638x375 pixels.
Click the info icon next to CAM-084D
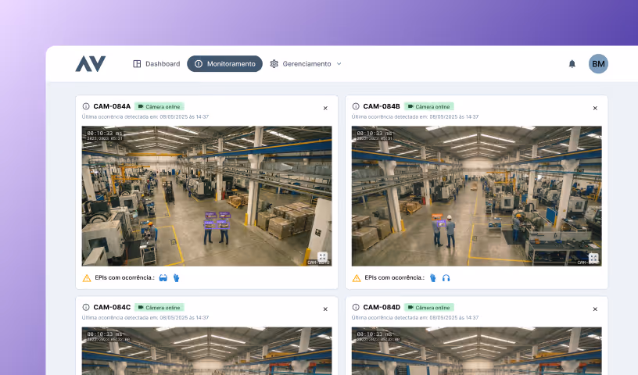click(x=356, y=307)
